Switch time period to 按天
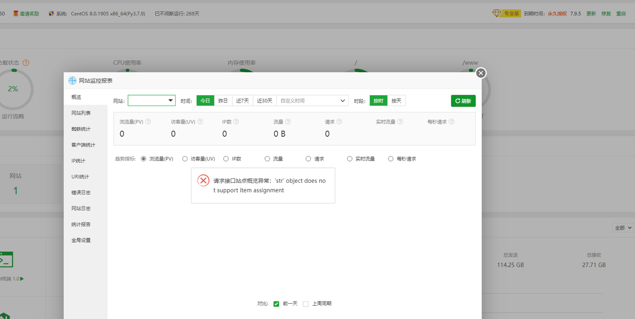 [x=396, y=101]
